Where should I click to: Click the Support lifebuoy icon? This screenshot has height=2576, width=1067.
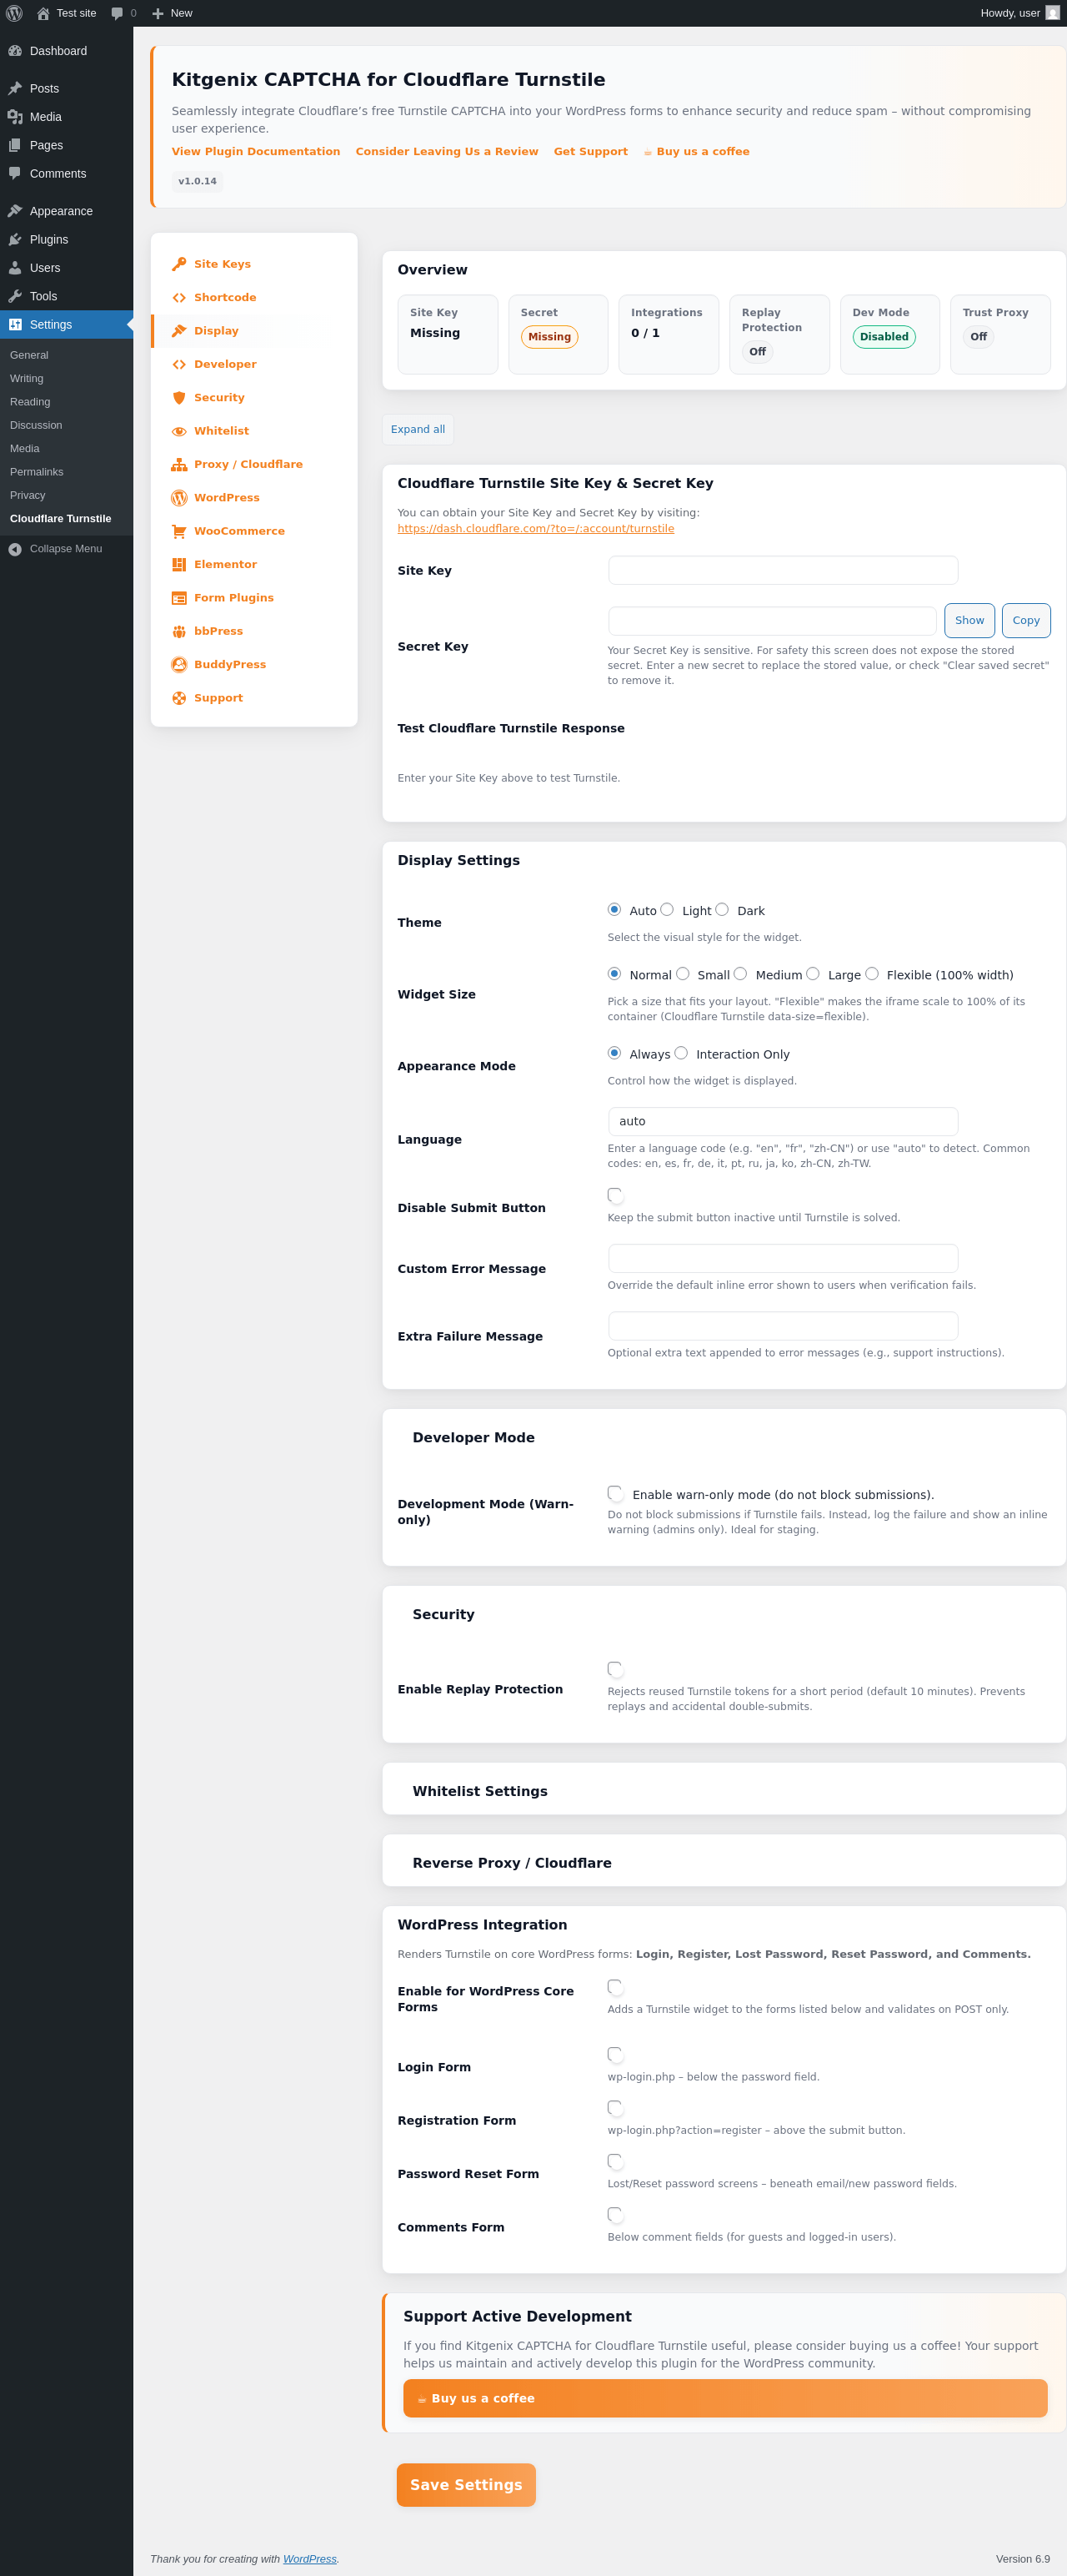[x=179, y=698]
